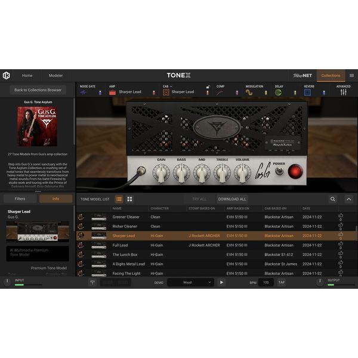Click the blue Reverb icon
The image size is (358, 358).
(307, 92)
